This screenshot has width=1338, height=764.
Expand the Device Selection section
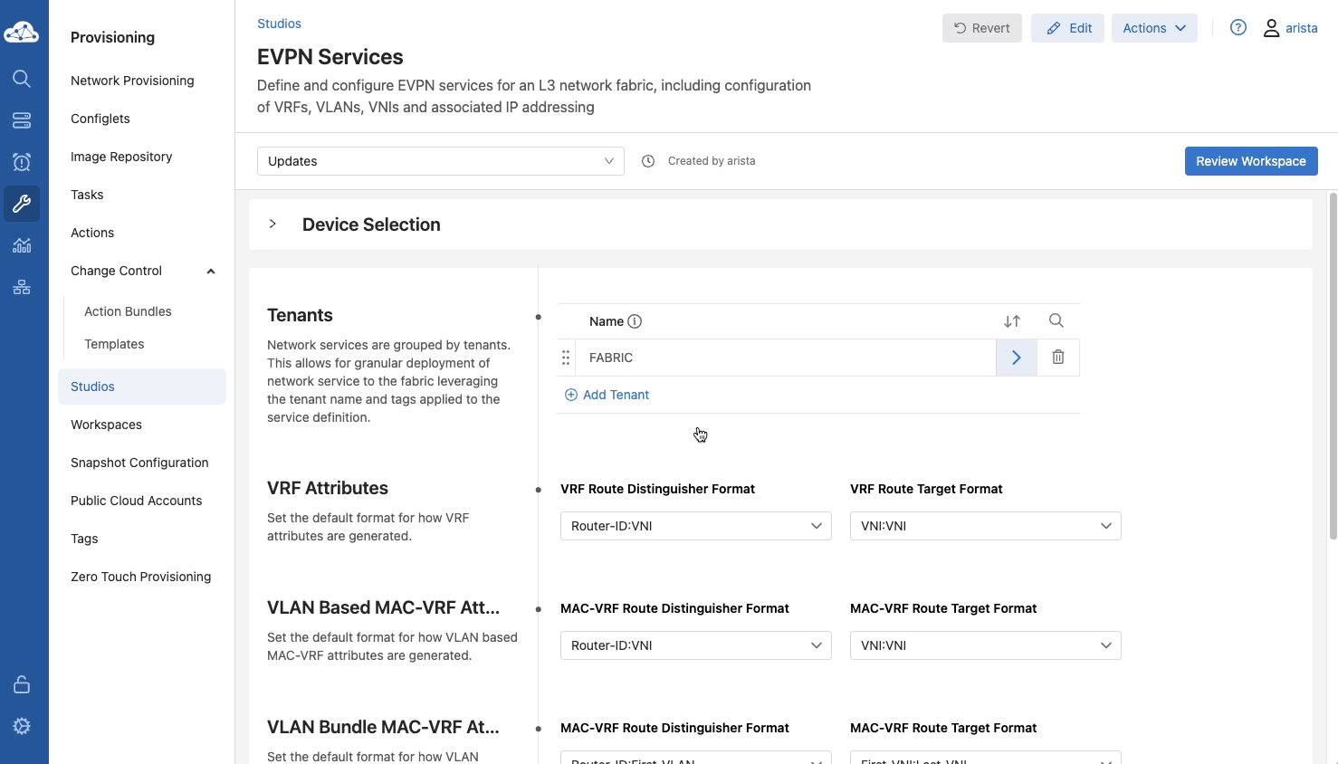(x=272, y=224)
